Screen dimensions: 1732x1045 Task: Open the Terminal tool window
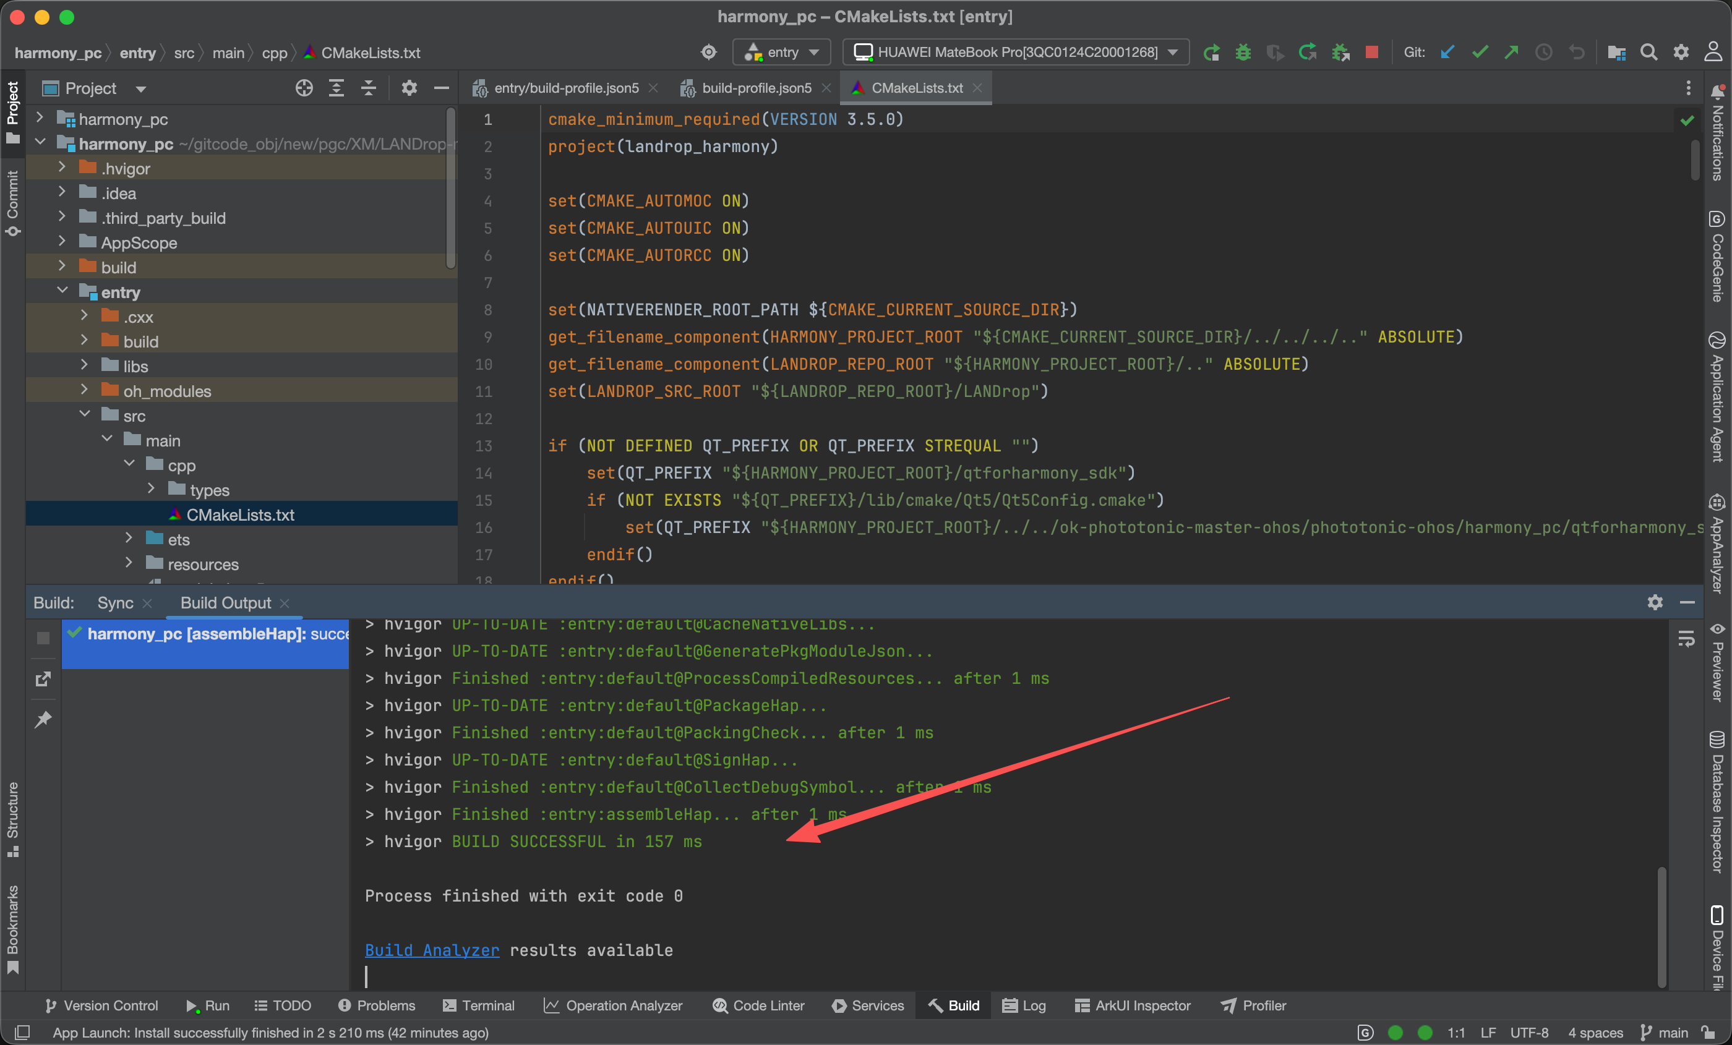479,1005
